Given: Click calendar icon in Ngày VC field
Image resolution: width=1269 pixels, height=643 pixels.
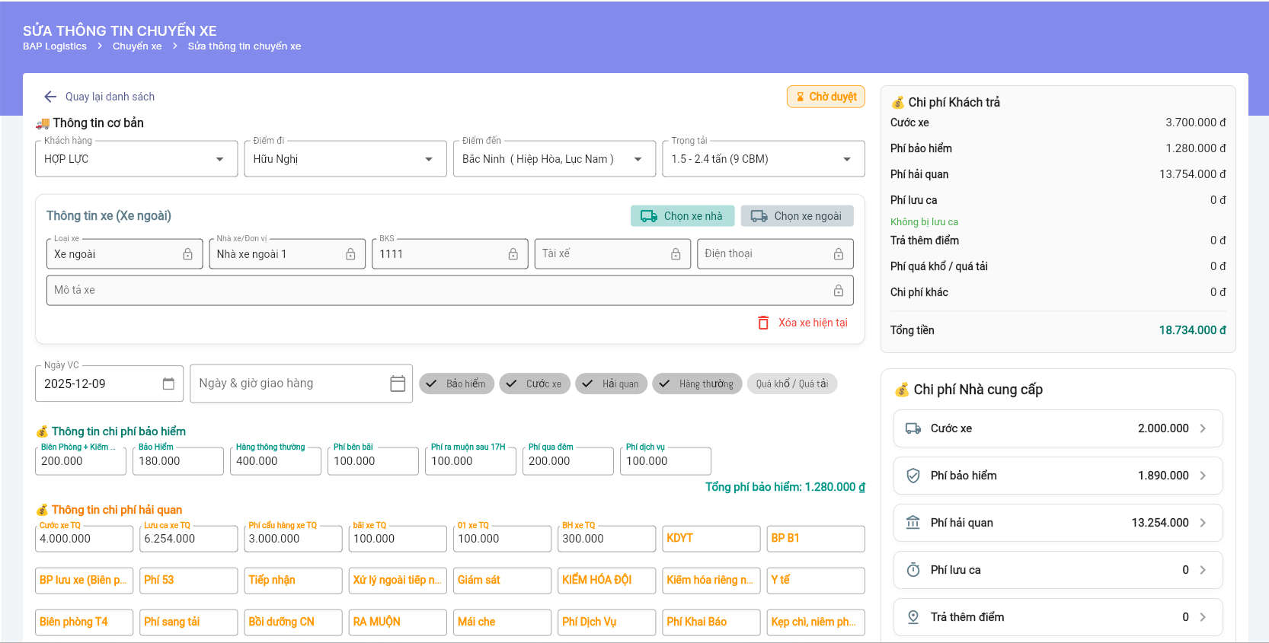Looking at the screenshot, I should pos(168,384).
